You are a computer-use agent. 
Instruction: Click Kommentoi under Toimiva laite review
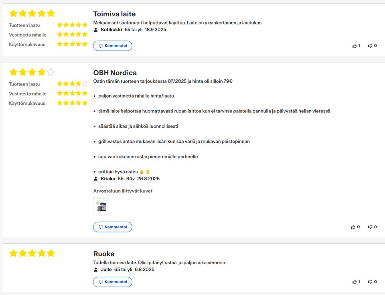[113, 46]
